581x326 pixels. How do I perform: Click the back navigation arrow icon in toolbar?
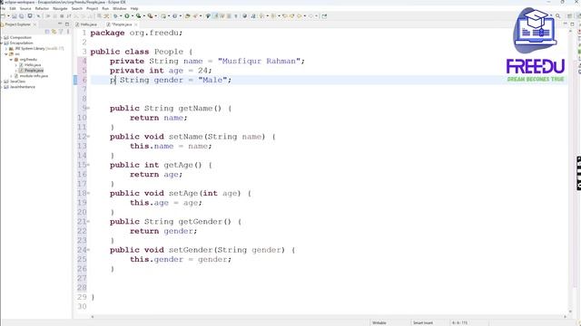[x=299, y=16]
